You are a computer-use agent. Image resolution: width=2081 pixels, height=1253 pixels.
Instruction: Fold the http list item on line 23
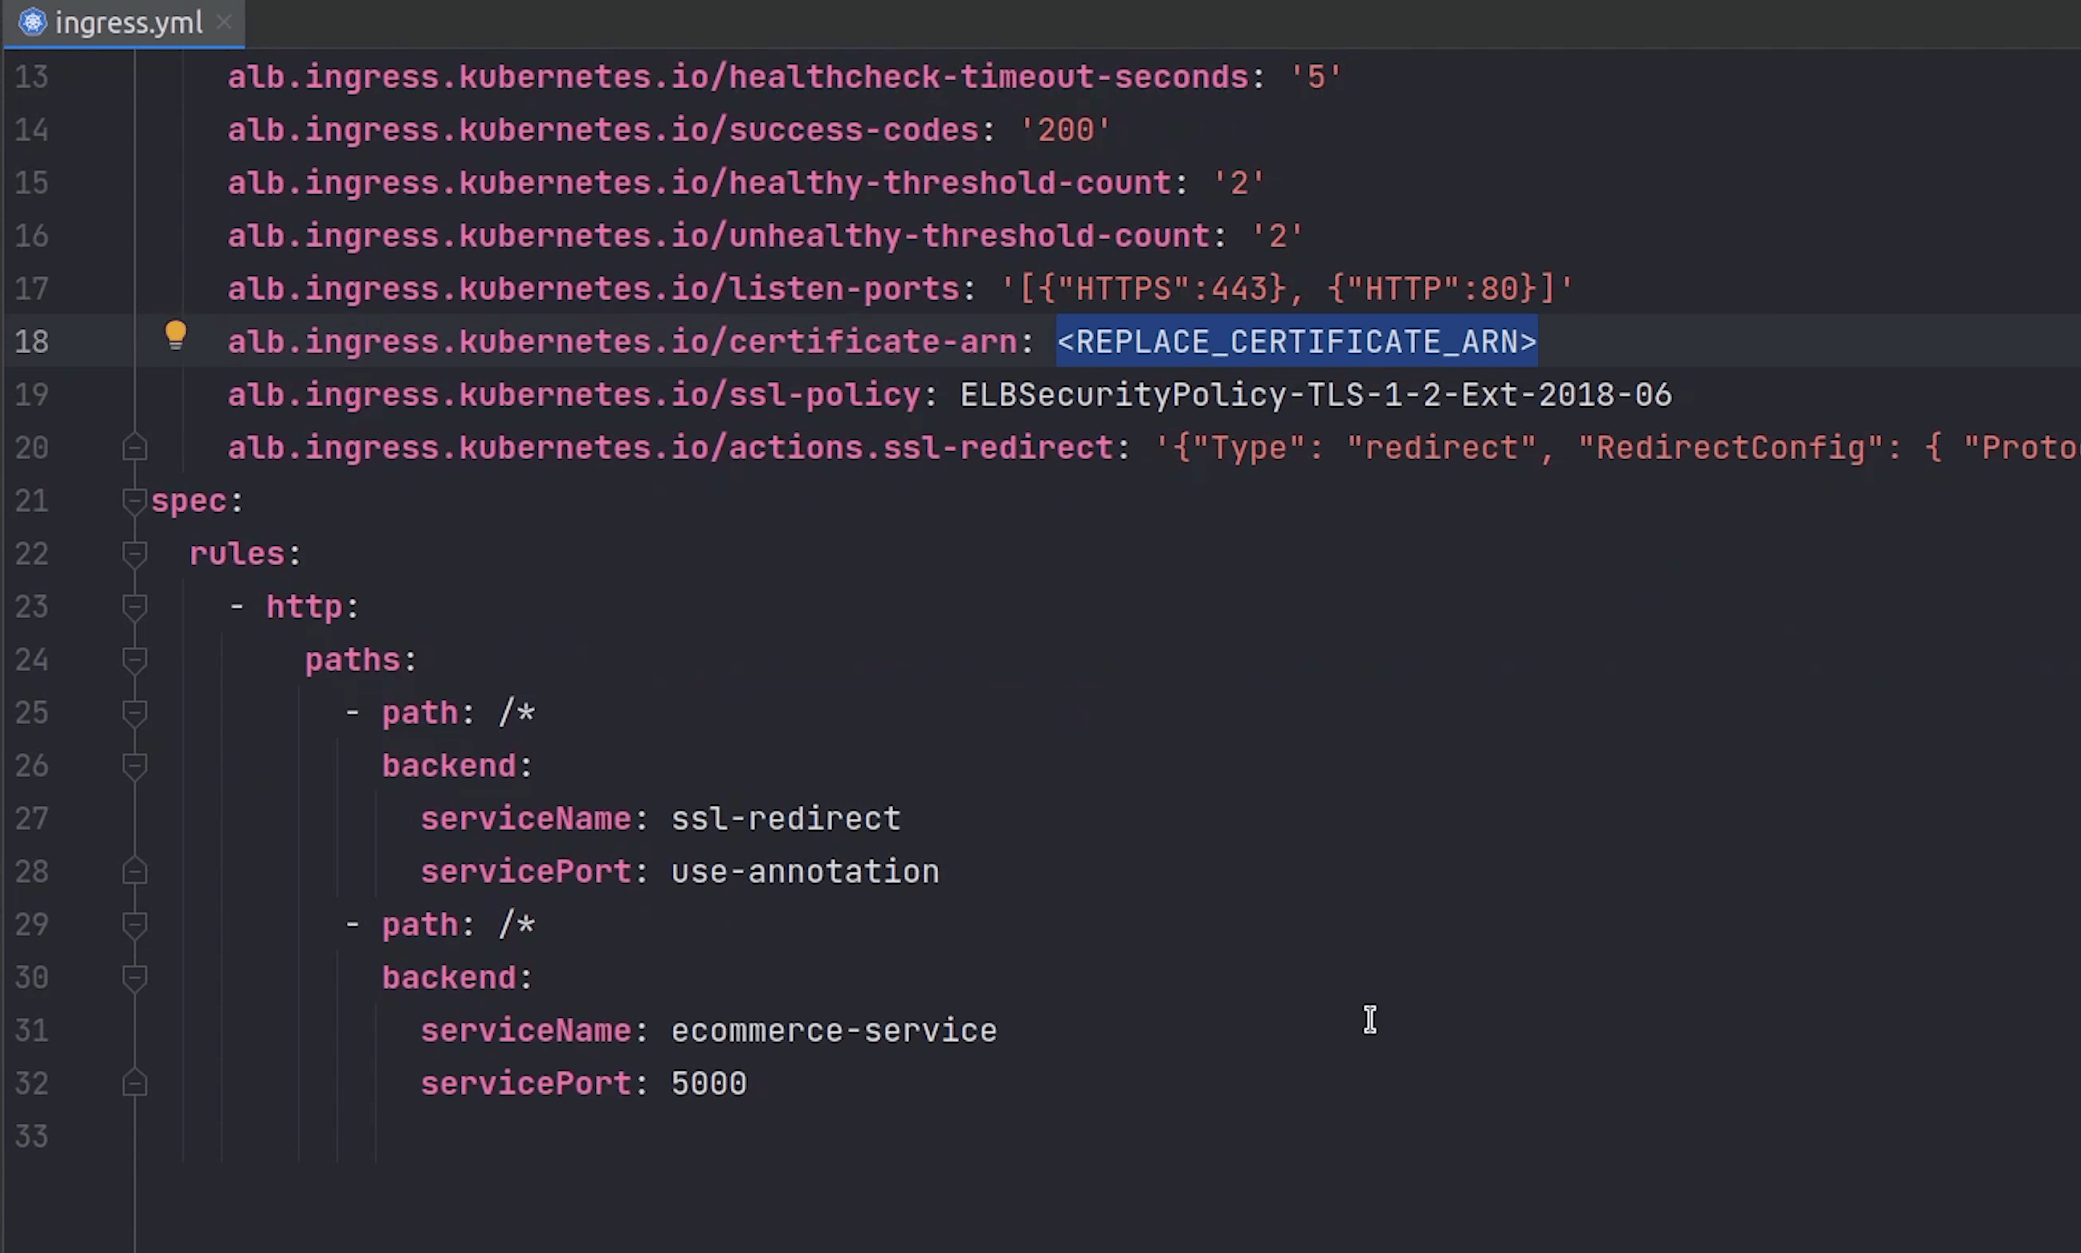(134, 607)
